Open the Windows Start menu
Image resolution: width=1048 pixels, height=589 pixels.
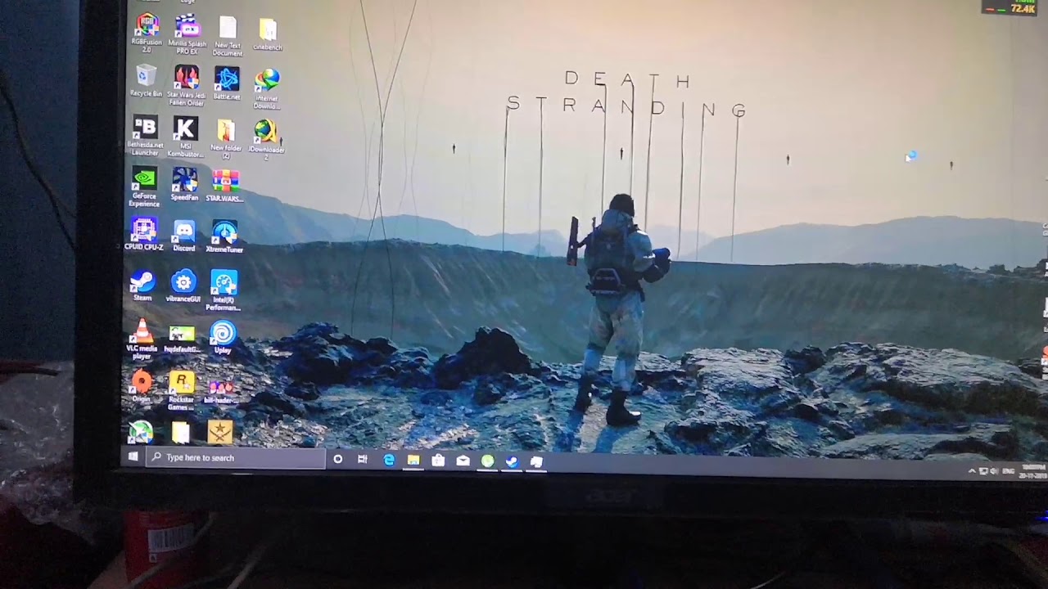pos(133,457)
